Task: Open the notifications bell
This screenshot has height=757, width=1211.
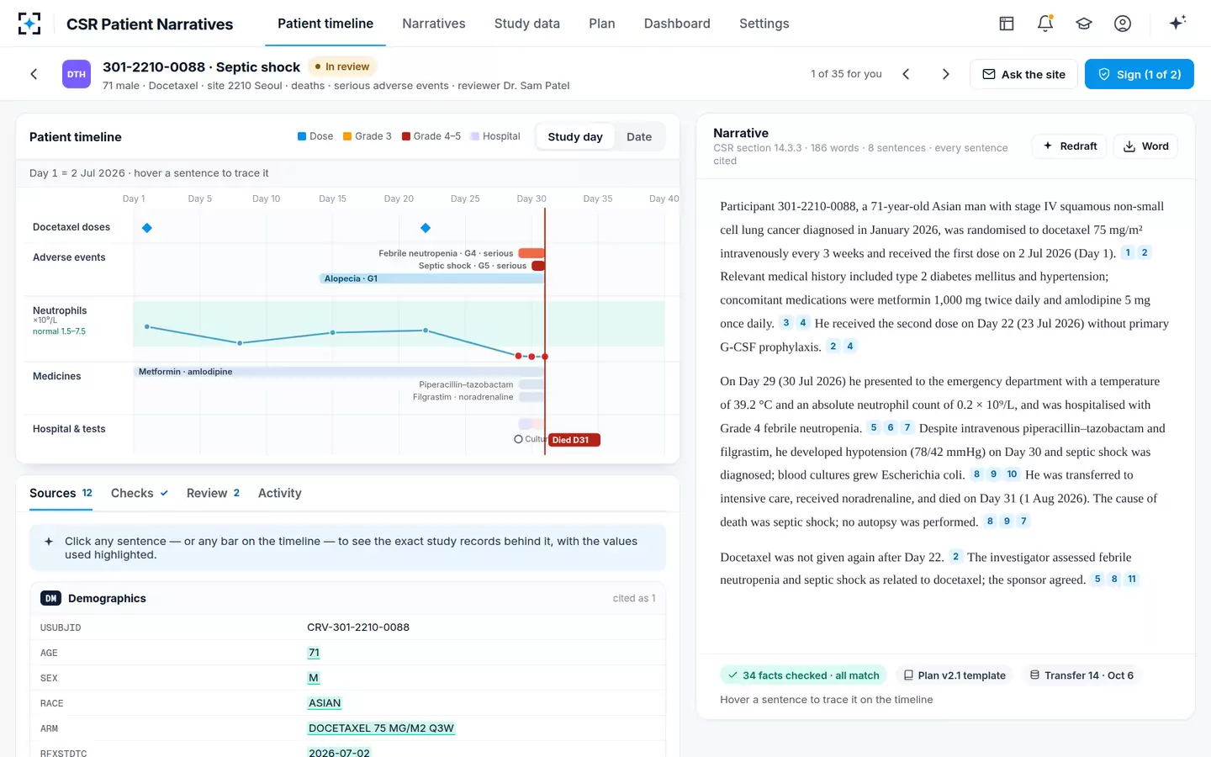Action: [1045, 24]
